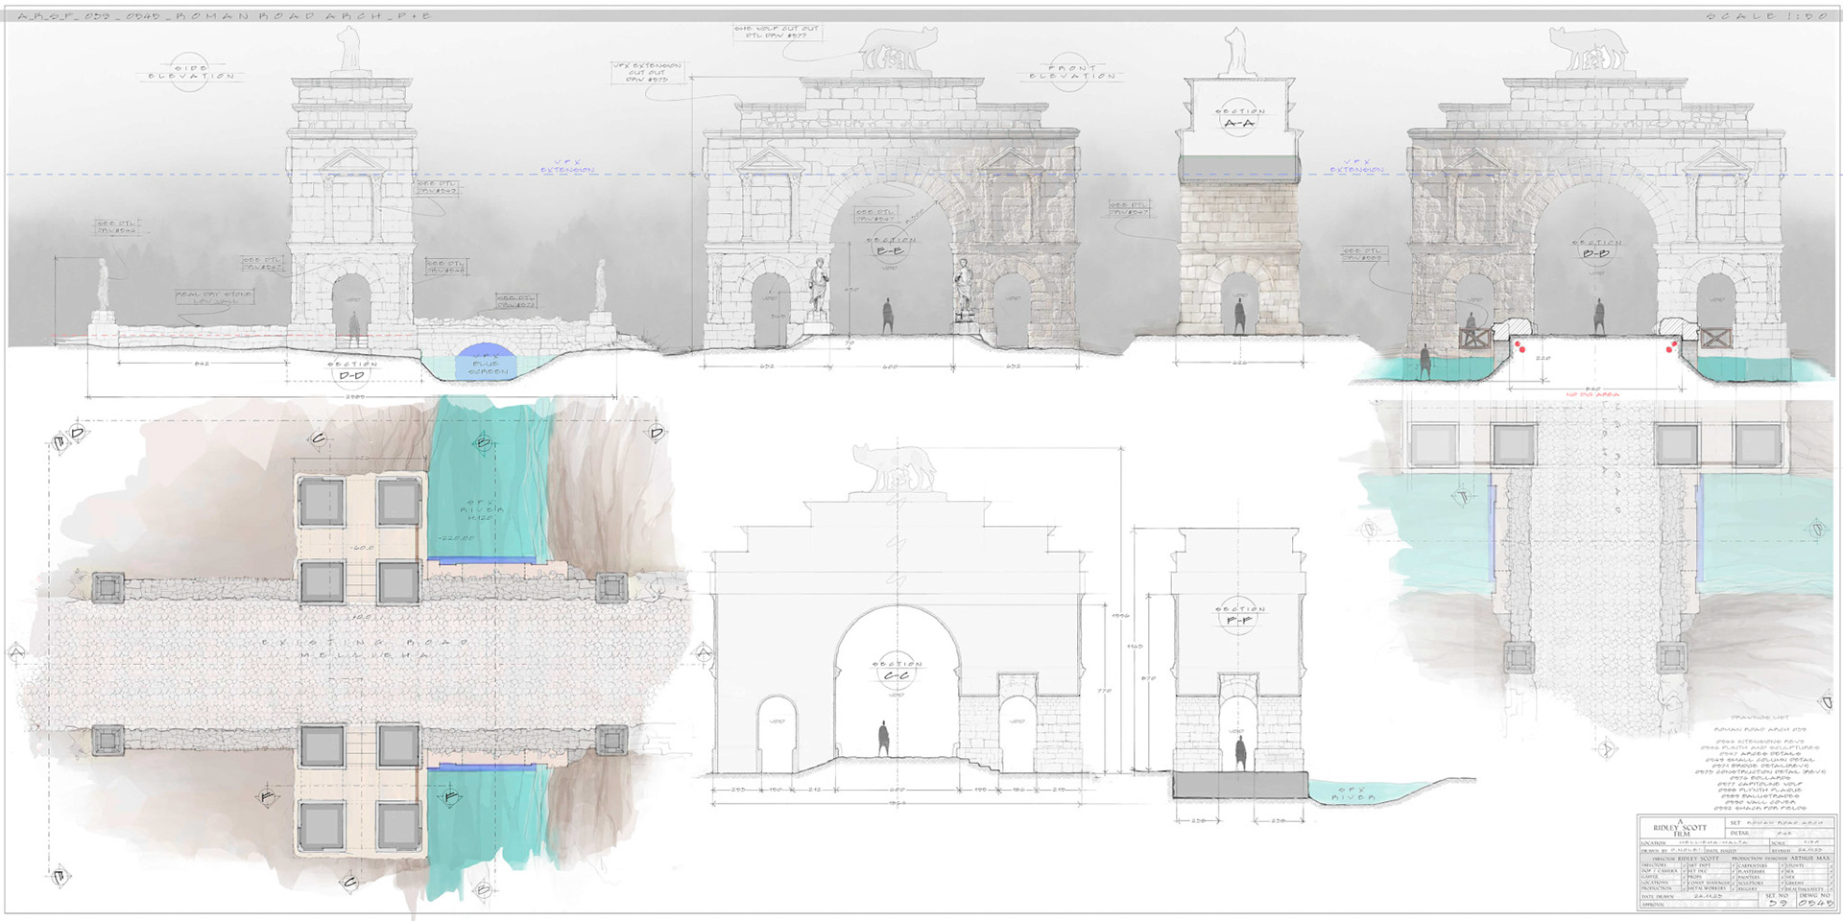The width and height of the screenshot is (1843, 921).
Task: Select 0549 SMALL COLUMN DETAIL list entry
Action: pyautogui.click(x=1759, y=760)
